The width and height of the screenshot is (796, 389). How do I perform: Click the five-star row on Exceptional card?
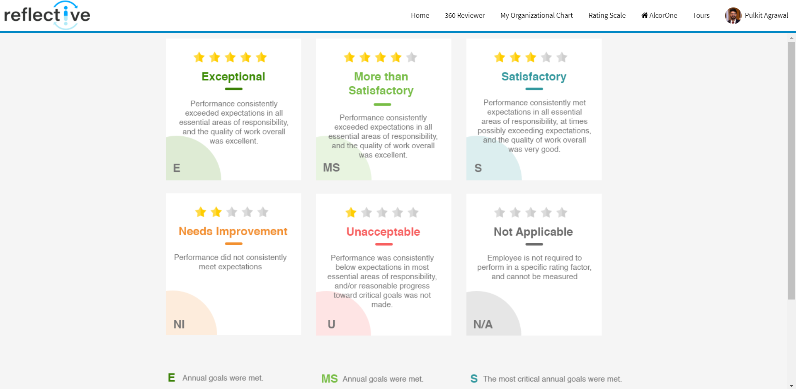231,57
